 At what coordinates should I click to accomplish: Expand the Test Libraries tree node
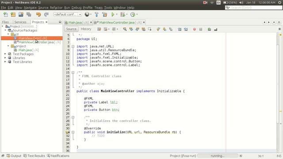(x=5, y=62)
